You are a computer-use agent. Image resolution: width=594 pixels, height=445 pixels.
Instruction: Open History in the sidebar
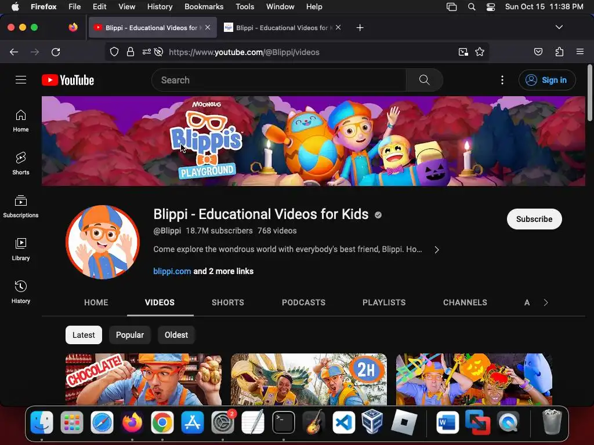(x=21, y=292)
